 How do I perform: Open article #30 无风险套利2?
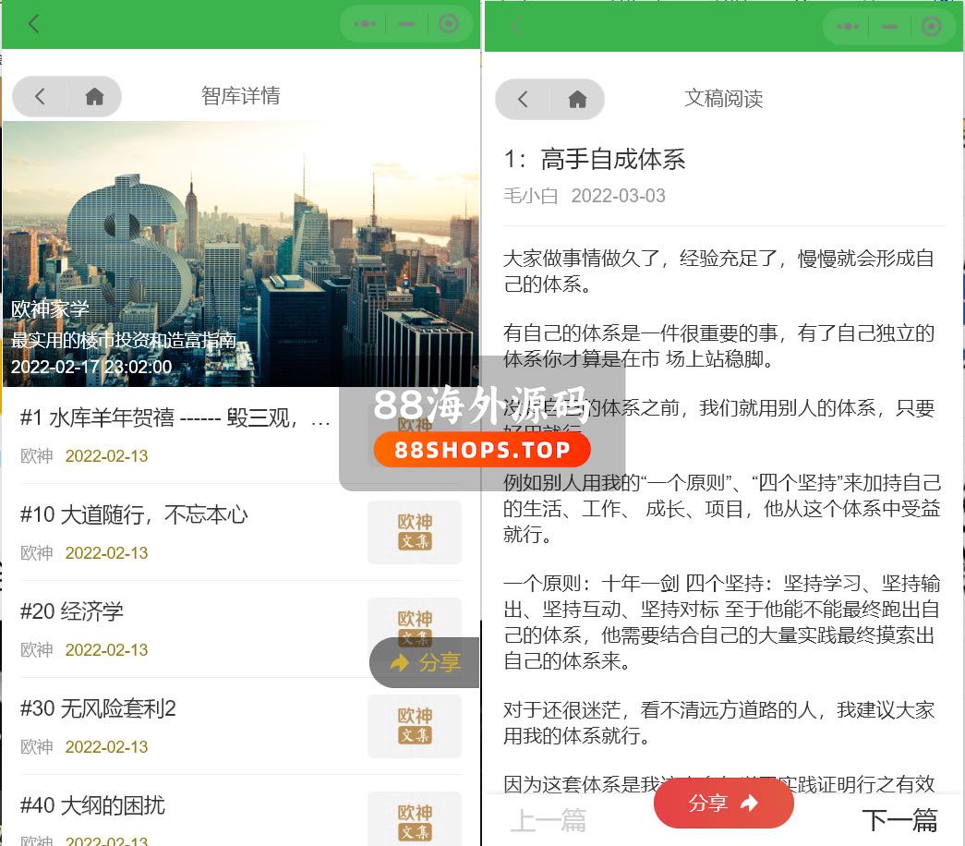pos(98,708)
